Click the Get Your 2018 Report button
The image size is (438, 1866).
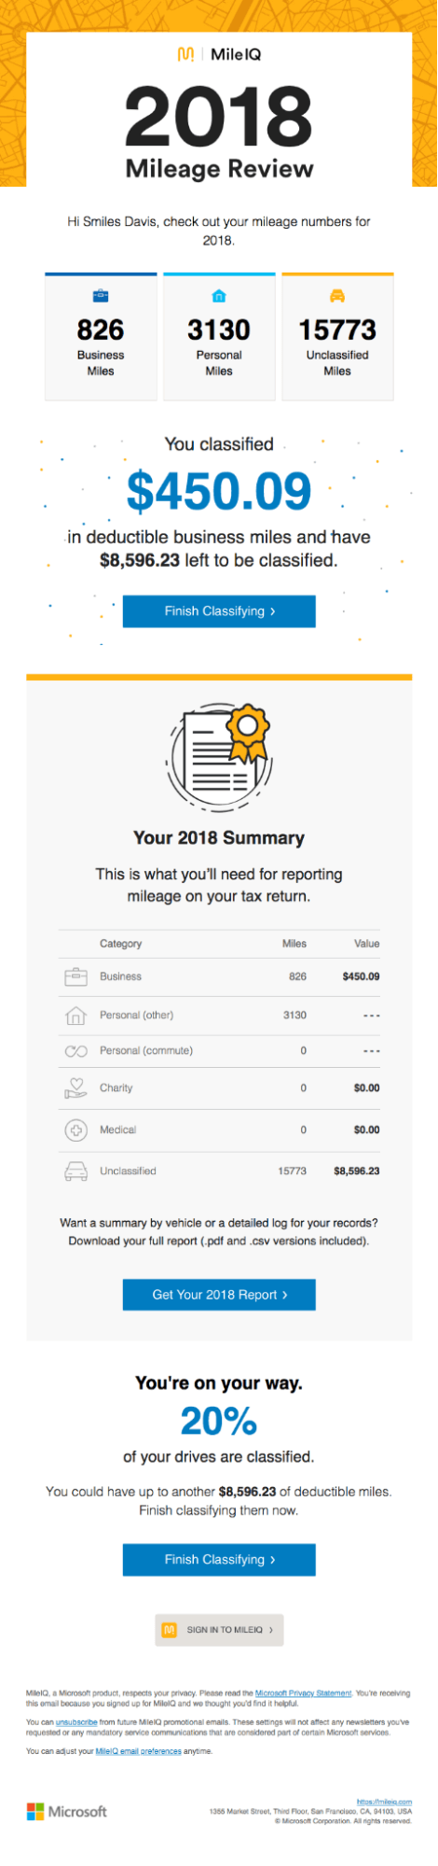pyautogui.click(x=219, y=1295)
